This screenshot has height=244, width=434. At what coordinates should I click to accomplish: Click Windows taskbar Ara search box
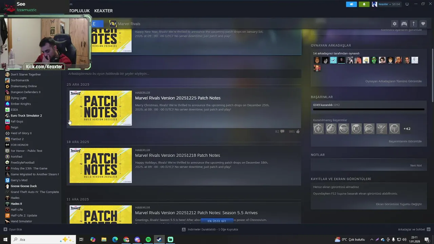coord(43,240)
